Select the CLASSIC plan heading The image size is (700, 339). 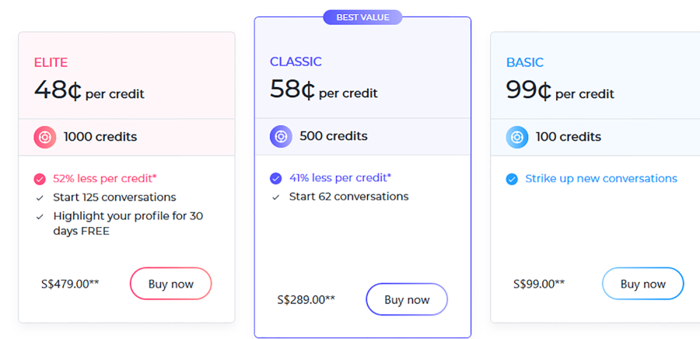click(x=296, y=61)
